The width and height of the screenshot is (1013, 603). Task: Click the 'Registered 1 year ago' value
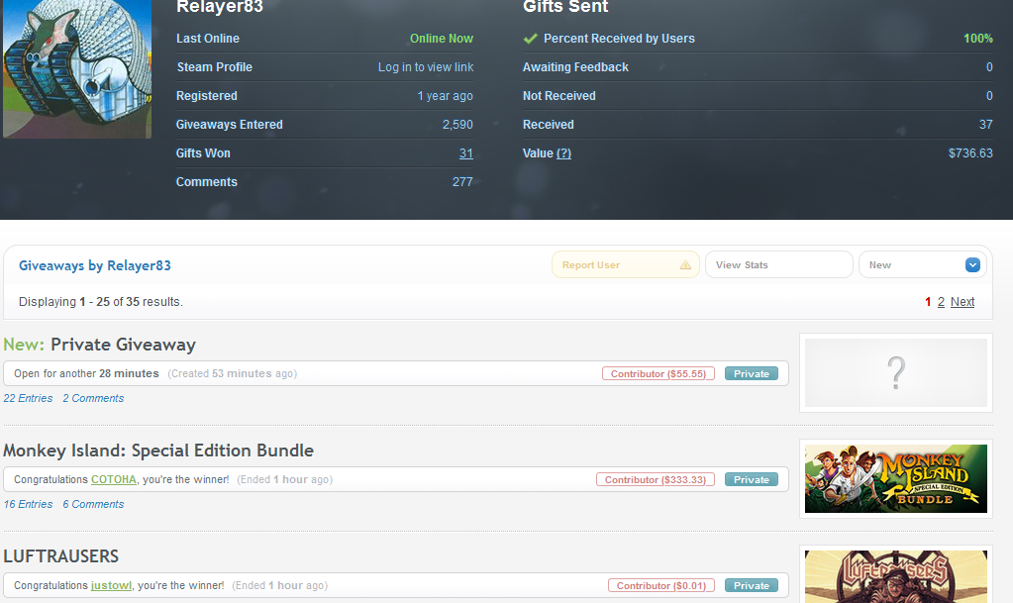[x=446, y=96]
